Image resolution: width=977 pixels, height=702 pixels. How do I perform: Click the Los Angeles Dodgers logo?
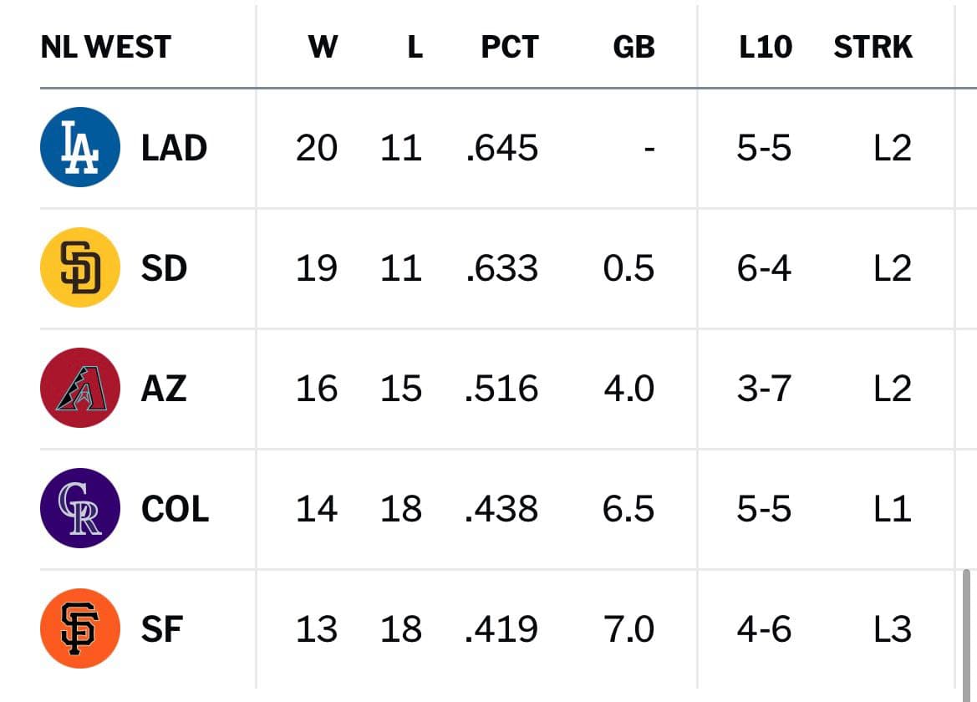(x=79, y=147)
